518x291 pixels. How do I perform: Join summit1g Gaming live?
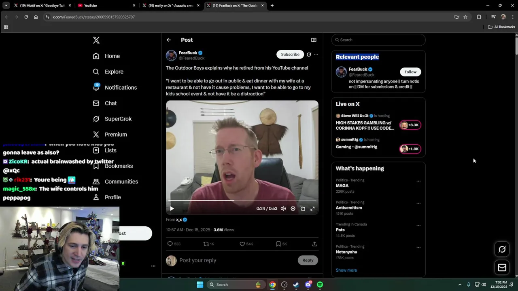[x=378, y=144]
